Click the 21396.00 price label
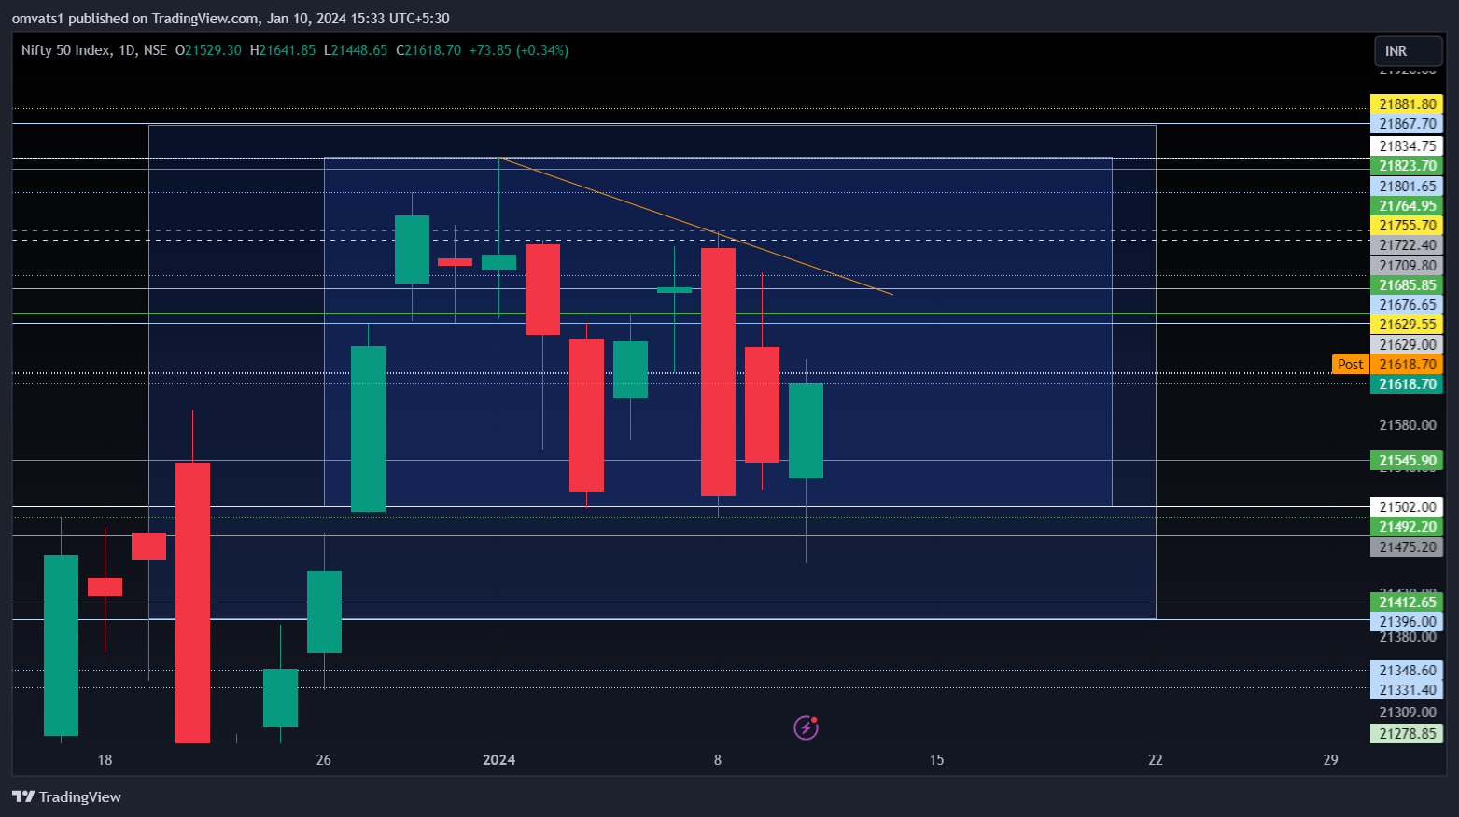The width and height of the screenshot is (1459, 817). click(1407, 622)
